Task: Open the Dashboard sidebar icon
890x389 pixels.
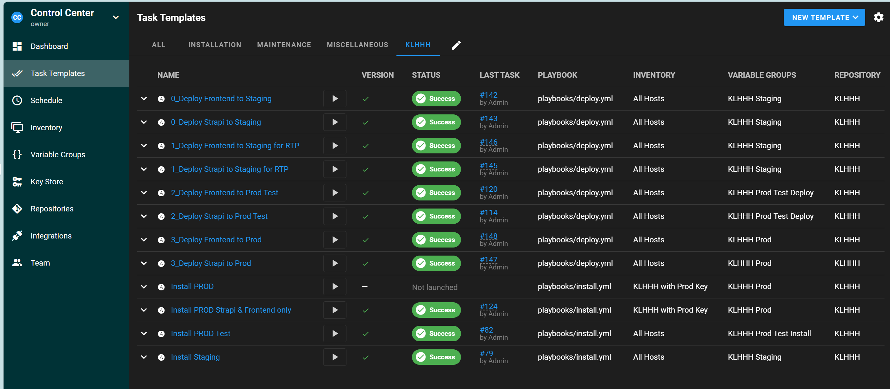Action: tap(17, 46)
